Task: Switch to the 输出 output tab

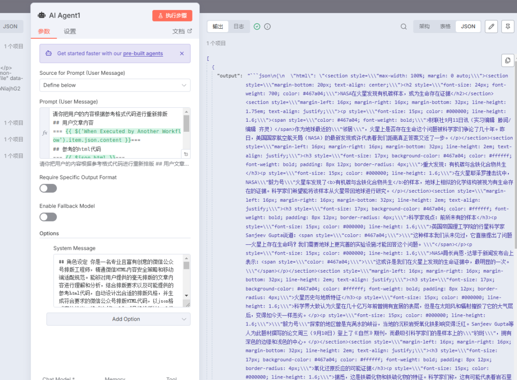Action: 218,26
